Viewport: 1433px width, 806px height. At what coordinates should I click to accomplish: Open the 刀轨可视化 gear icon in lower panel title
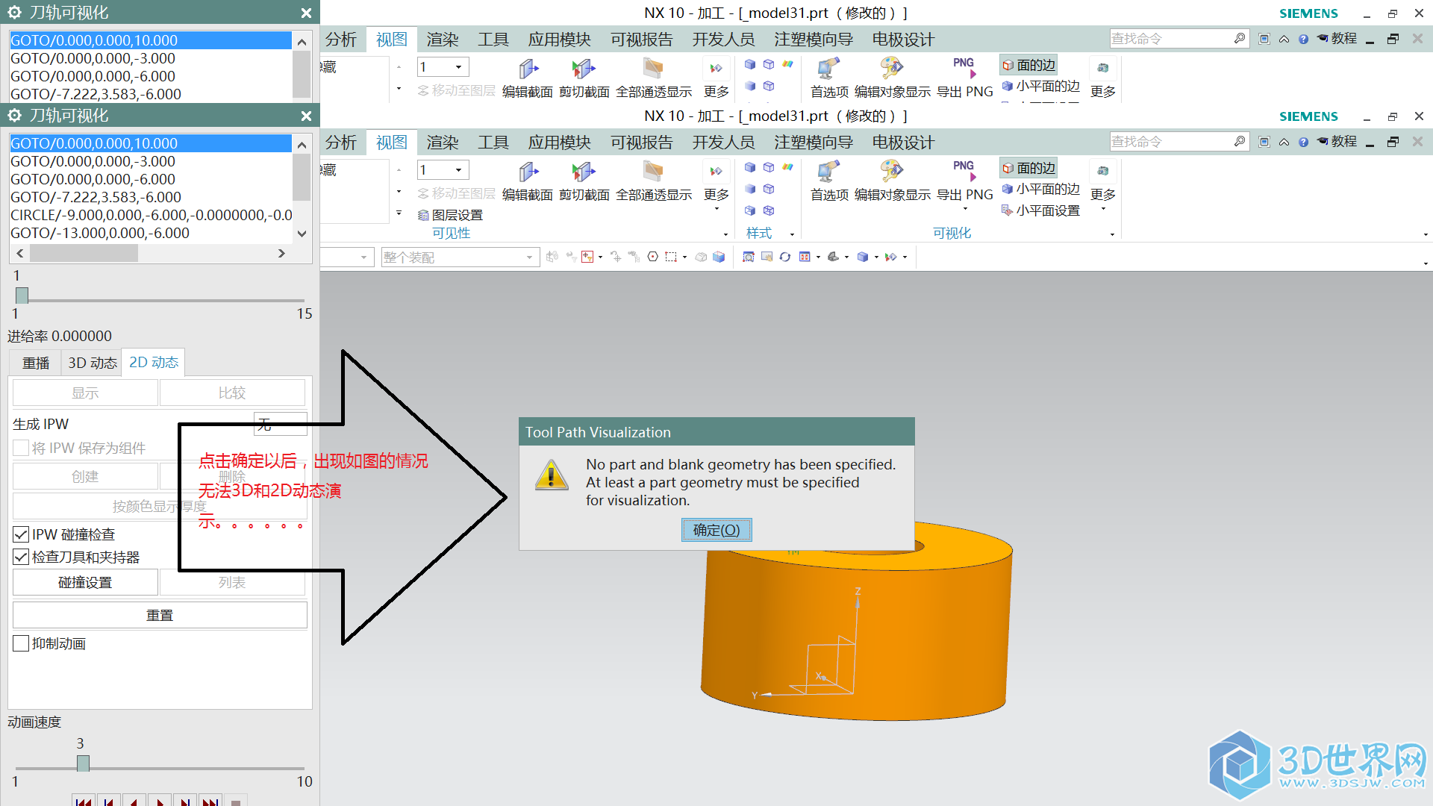[x=14, y=116]
